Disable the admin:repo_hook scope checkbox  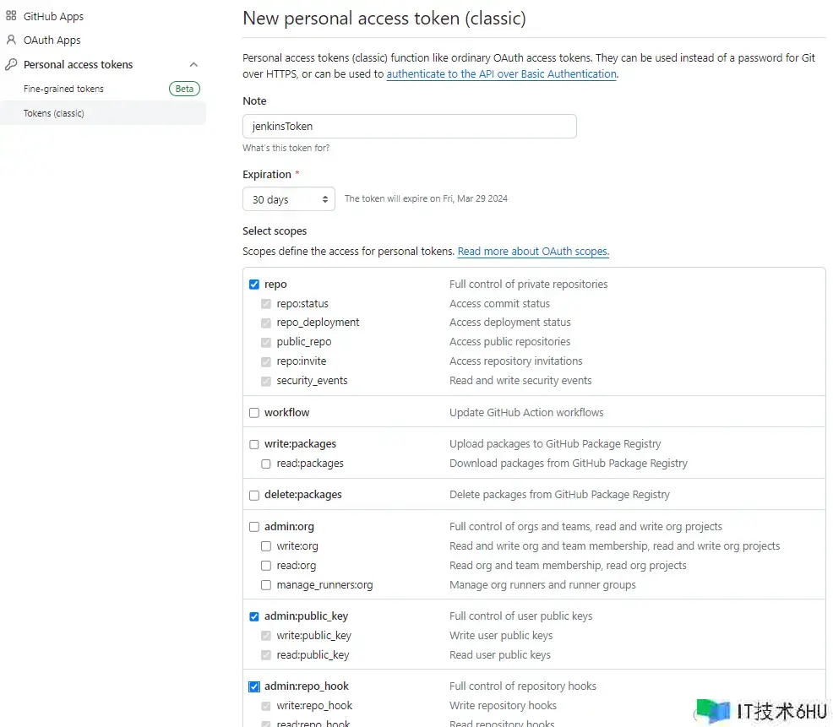pyautogui.click(x=254, y=686)
